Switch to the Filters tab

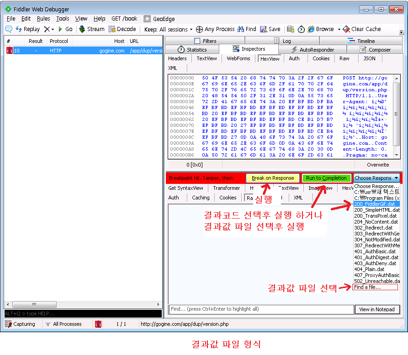(205, 41)
